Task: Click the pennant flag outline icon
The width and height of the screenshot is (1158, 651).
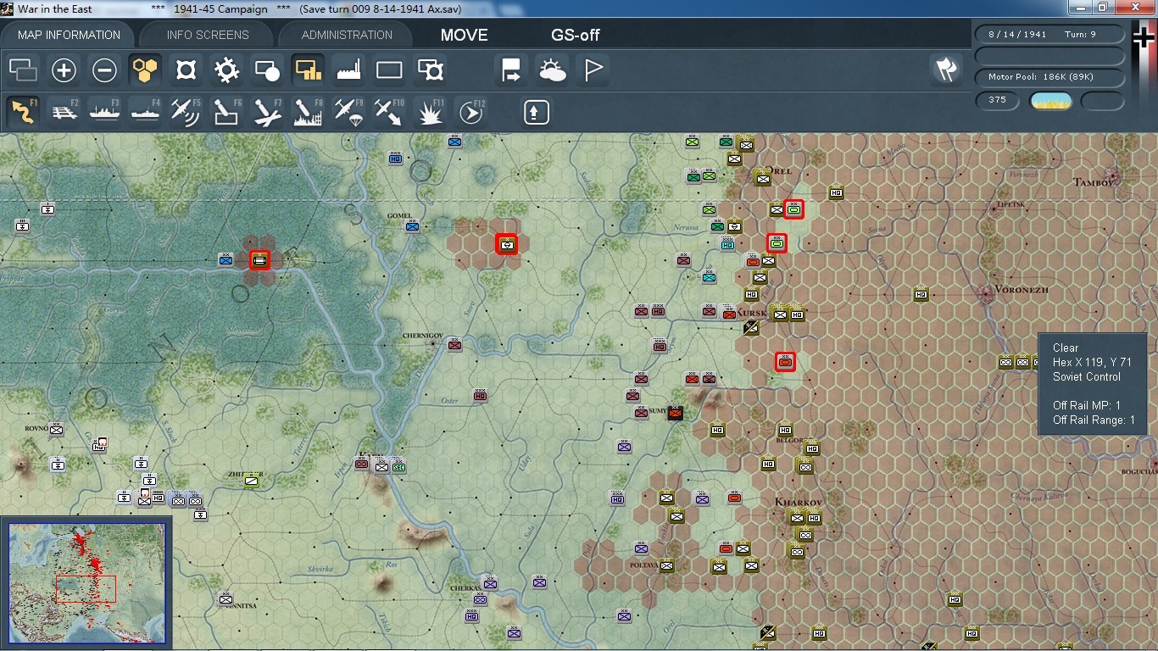Action: point(593,70)
